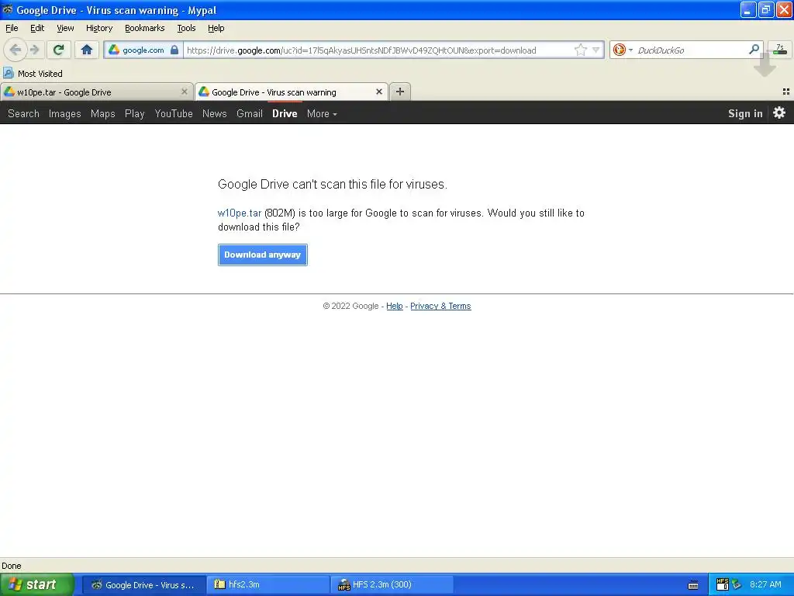Open the home page via house icon
Screen dimensions: 794x596
[87, 50]
